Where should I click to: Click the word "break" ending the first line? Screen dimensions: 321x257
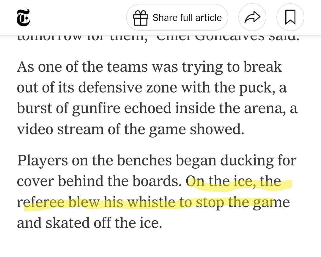point(262,67)
